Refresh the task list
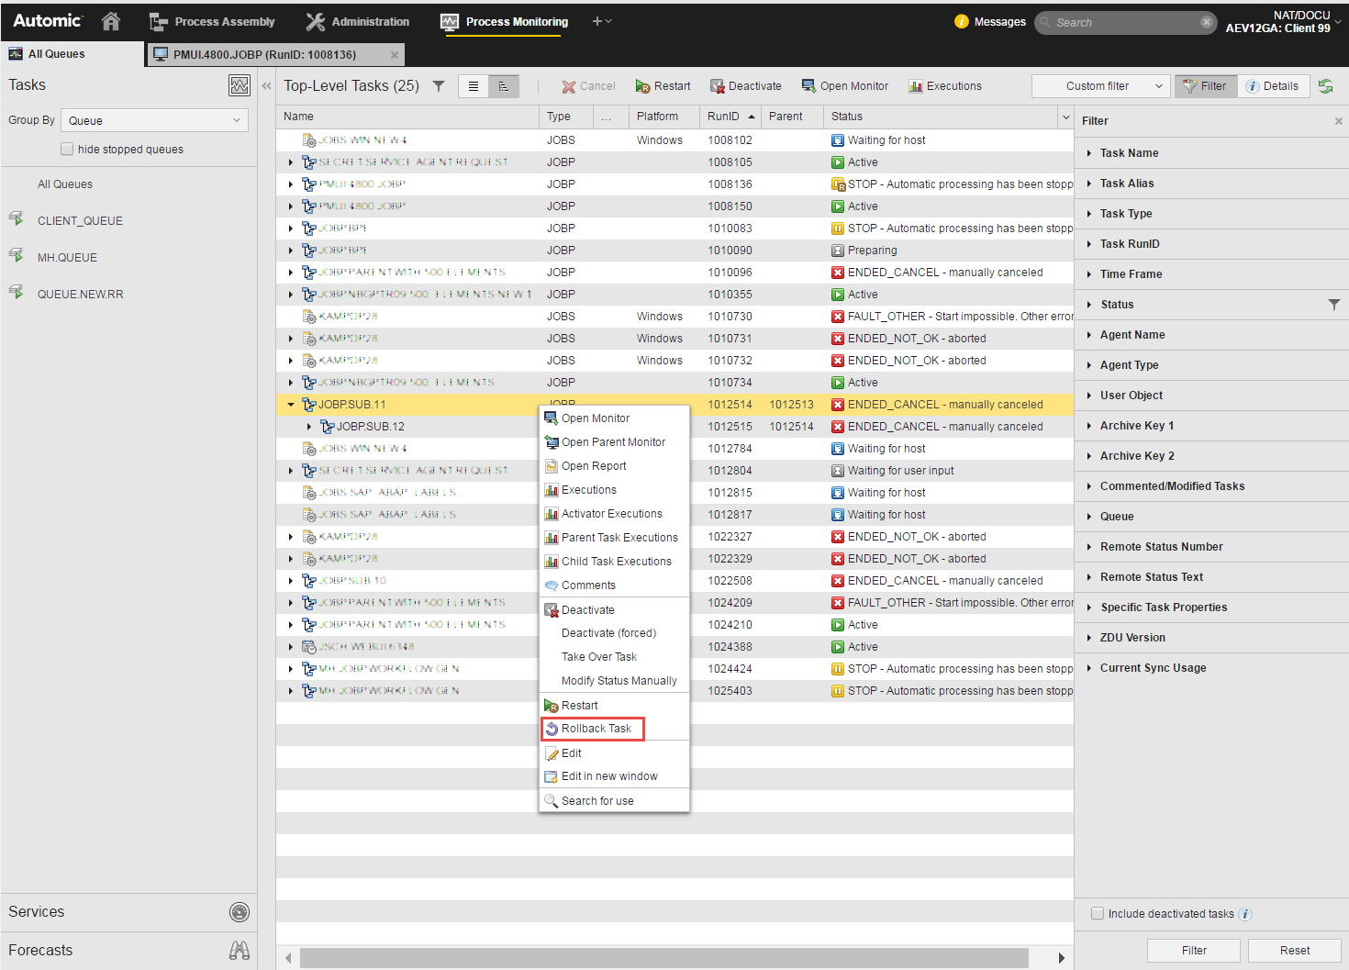 tap(1326, 86)
